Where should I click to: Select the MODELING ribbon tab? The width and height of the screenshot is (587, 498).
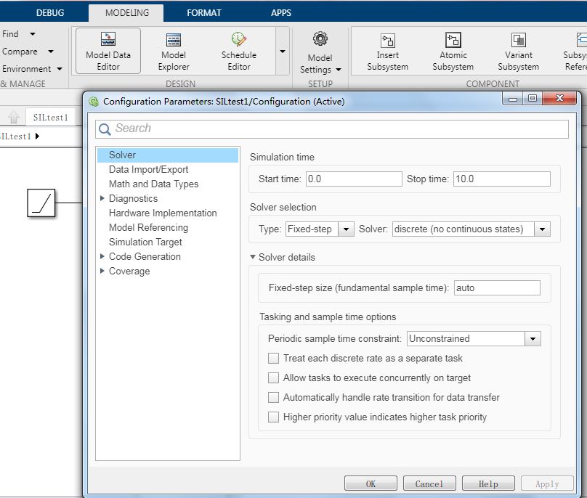pyautogui.click(x=127, y=13)
